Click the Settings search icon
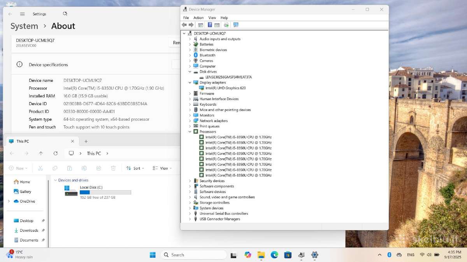 (x=65, y=14)
